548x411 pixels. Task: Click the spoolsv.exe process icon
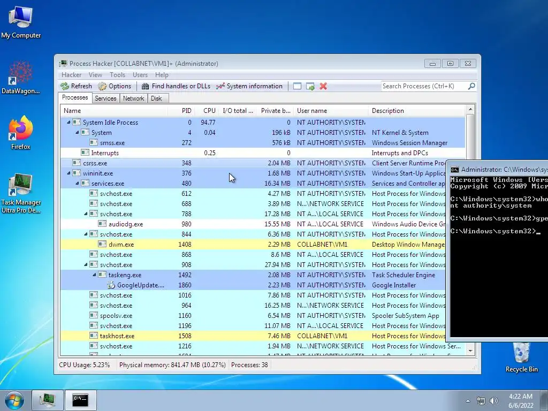point(93,315)
